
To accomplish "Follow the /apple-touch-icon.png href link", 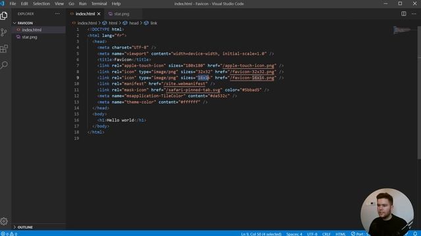I will click(x=249, y=66).
